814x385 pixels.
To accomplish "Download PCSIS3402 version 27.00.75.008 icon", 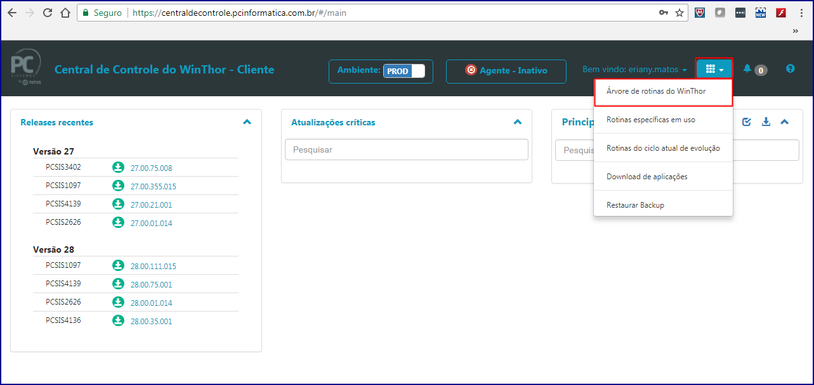I will pyautogui.click(x=117, y=168).
